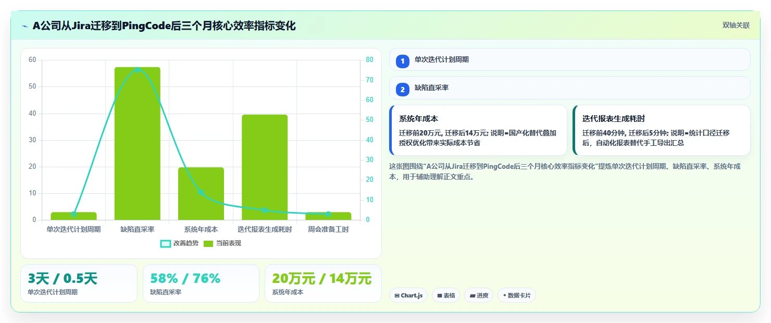
Task: Click the teal 改善趋势 legend swatch
Action: click(x=166, y=244)
